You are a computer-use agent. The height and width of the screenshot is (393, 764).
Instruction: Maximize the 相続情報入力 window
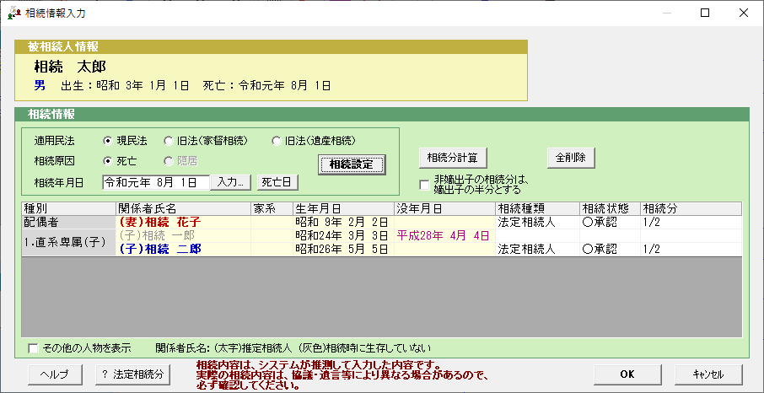click(705, 13)
